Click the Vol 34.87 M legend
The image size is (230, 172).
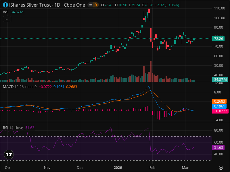point(13,12)
